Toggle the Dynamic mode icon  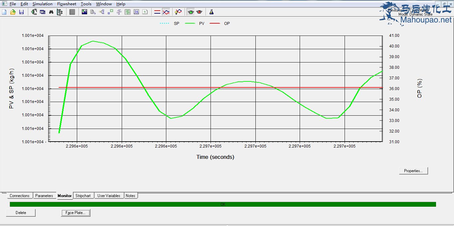[166, 12]
